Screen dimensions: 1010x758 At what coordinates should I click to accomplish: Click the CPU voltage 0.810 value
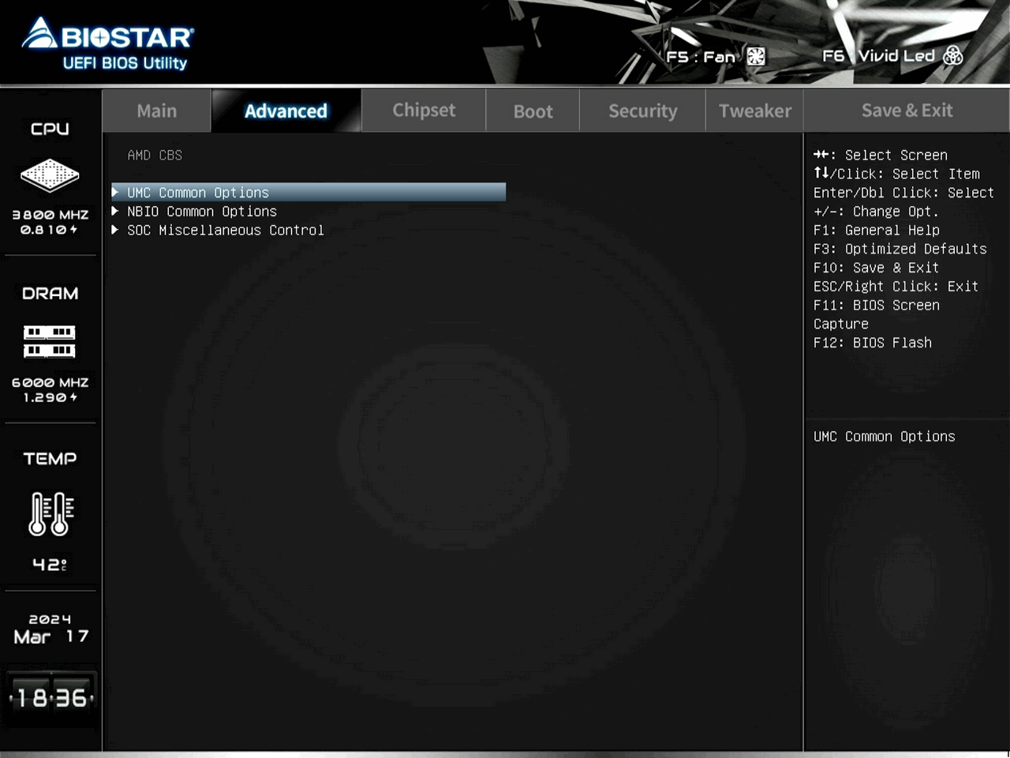click(49, 230)
